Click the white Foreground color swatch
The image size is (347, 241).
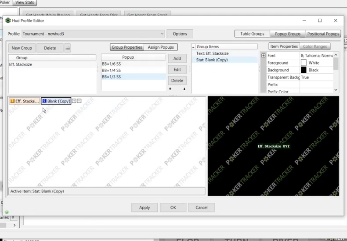304,63
